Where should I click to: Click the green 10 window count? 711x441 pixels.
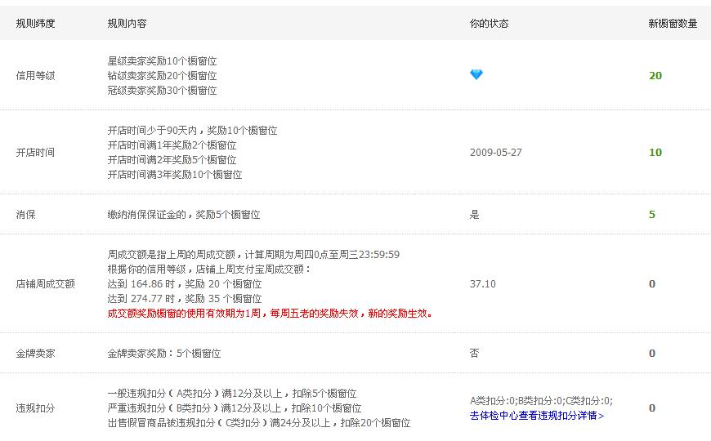pyautogui.click(x=655, y=152)
